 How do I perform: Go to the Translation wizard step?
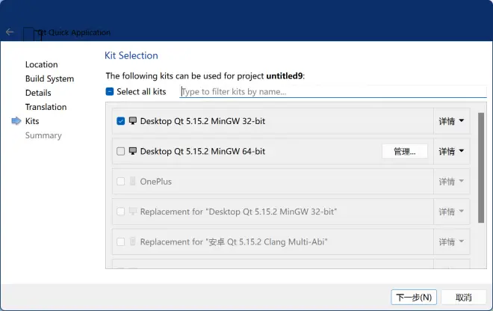pyautogui.click(x=46, y=107)
